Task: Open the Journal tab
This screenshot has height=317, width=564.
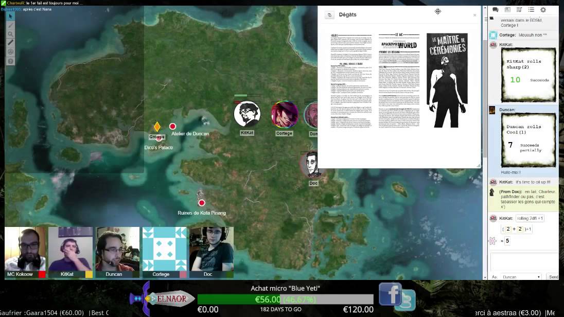Action: pos(507,10)
